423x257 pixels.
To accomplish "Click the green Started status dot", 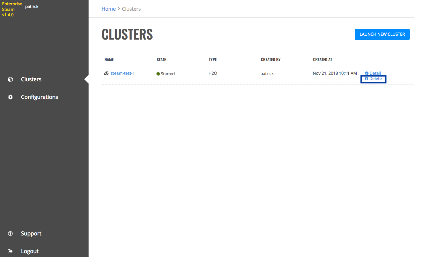I will tap(158, 74).
